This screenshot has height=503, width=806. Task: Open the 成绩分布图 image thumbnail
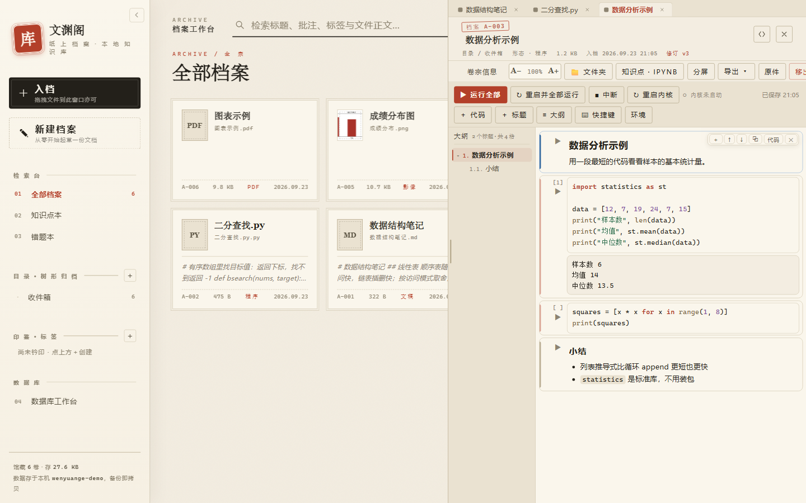click(x=350, y=125)
